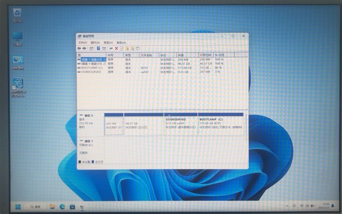Viewport: 342px width, 214px height.
Task: Sort by the % 可用 column header
Action: [224, 55]
